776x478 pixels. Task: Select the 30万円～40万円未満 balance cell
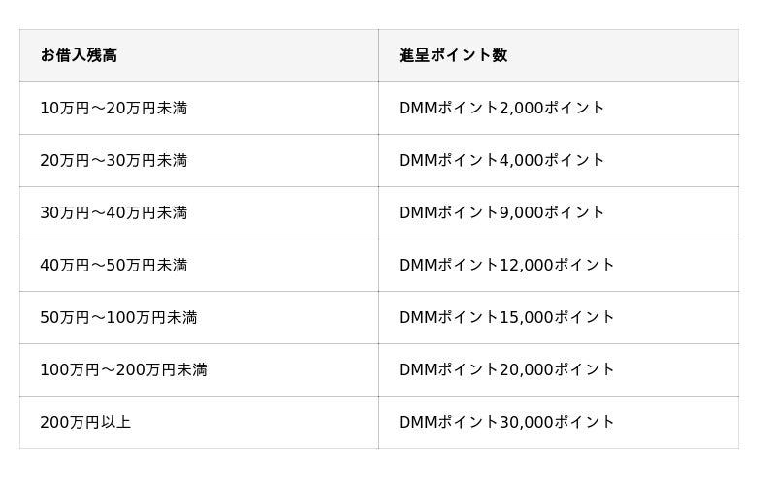pyautogui.click(x=113, y=212)
